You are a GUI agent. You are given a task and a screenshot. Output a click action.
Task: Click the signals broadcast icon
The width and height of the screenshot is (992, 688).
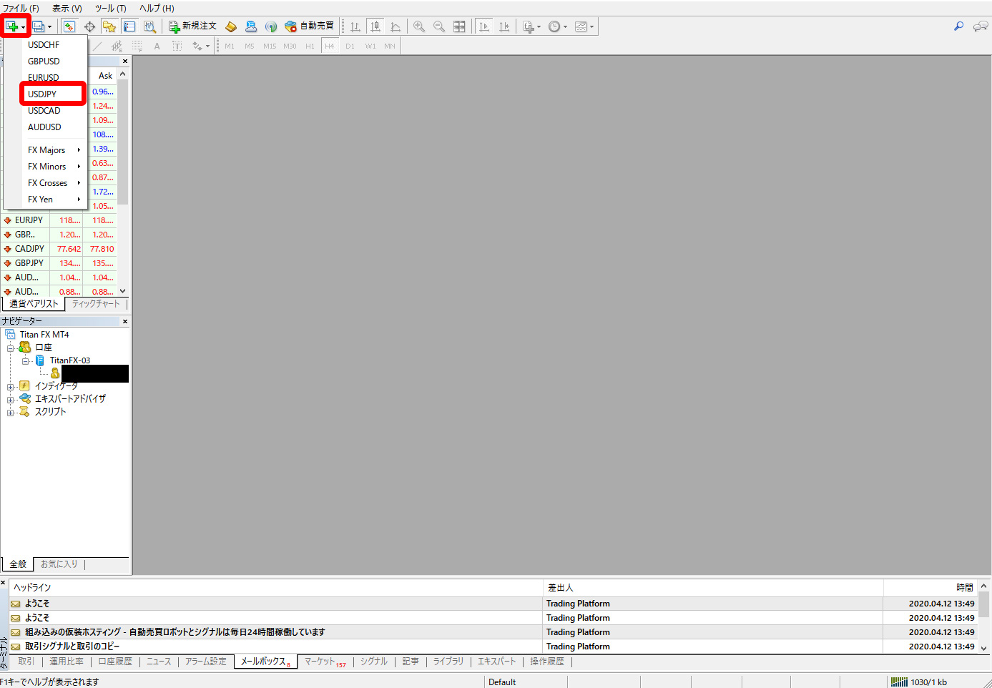271,26
